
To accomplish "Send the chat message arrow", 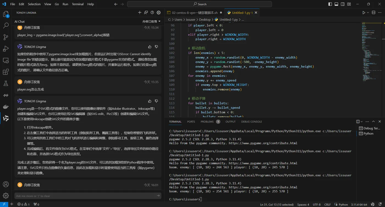I will click(158, 196).
